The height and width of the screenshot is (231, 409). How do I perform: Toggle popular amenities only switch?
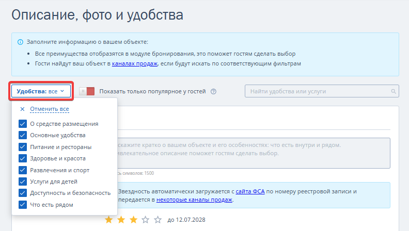(87, 91)
